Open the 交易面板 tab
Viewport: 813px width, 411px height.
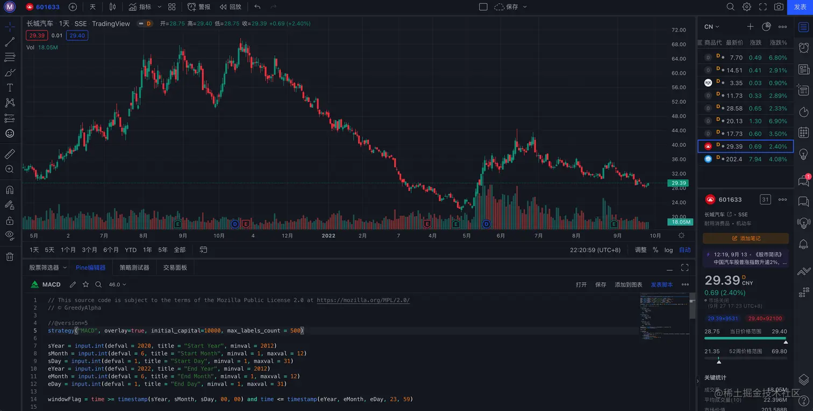coord(175,267)
